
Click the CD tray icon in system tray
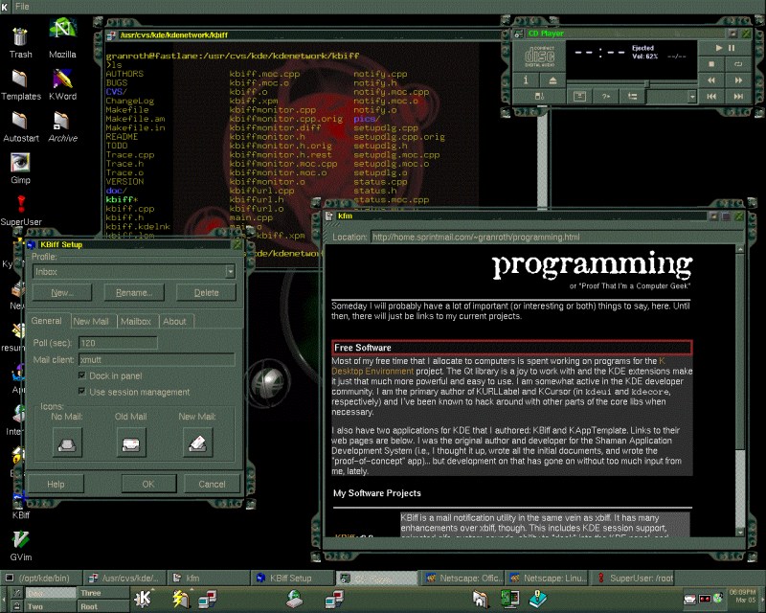point(717,599)
